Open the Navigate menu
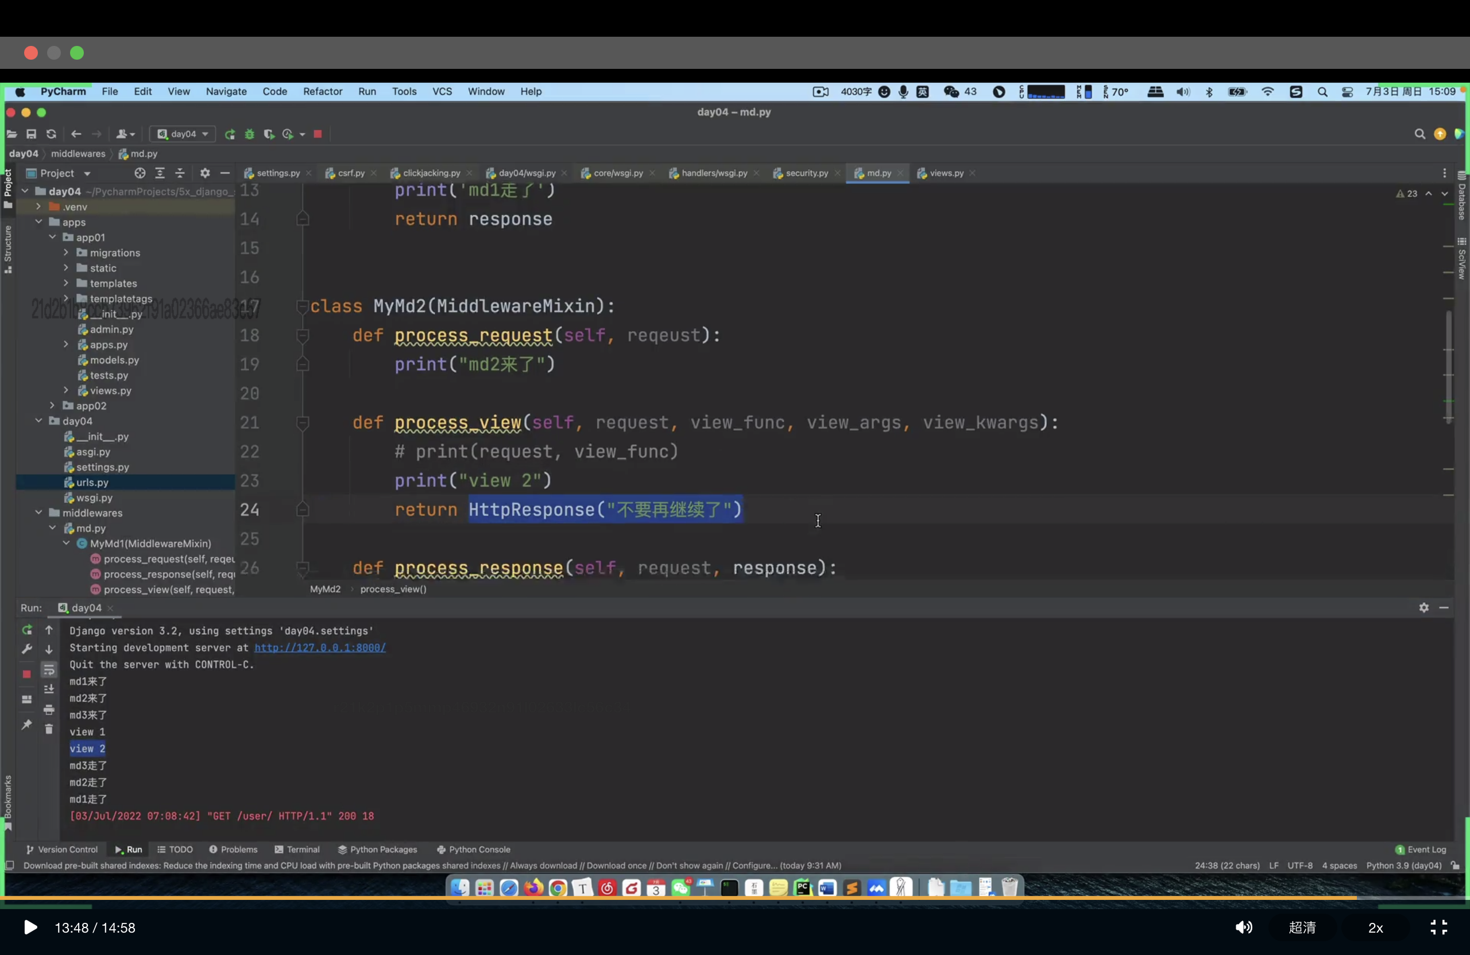 (226, 91)
